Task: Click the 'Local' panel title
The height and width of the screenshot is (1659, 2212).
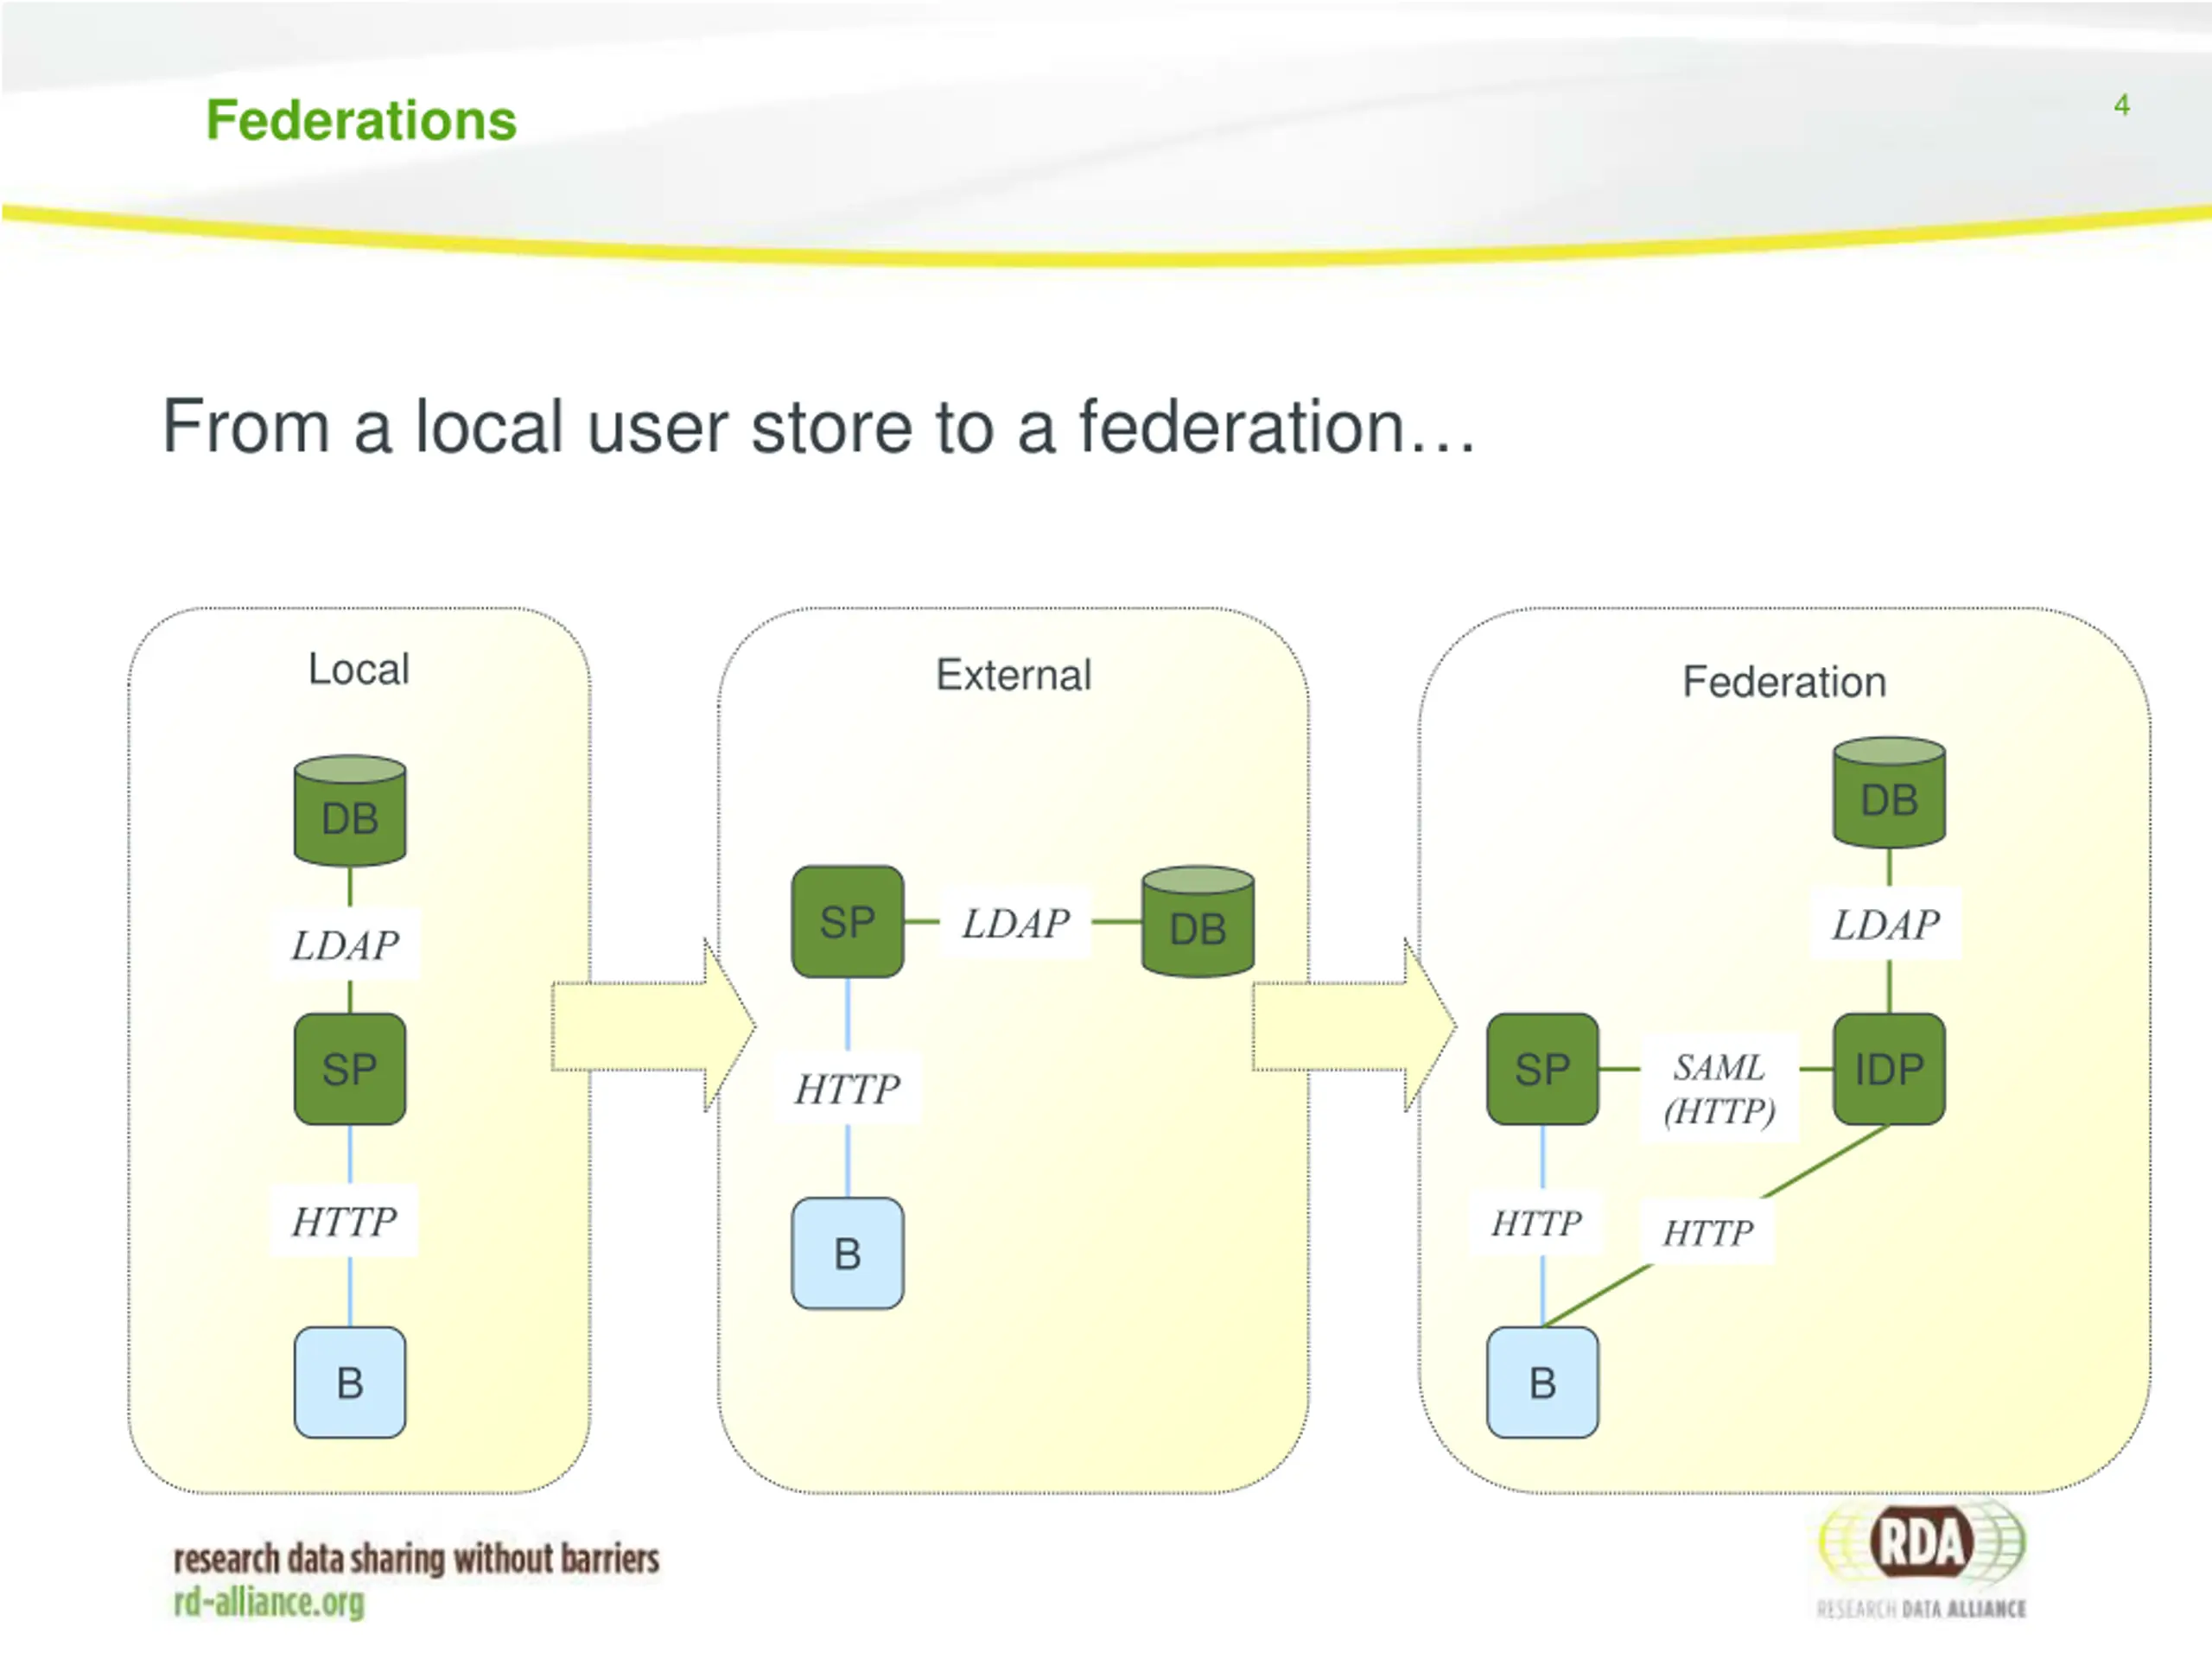Action: tap(358, 669)
